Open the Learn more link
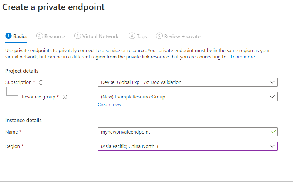The height and width of the screenshot is (182, 293). pyautogui.click(x=243, y=57)
